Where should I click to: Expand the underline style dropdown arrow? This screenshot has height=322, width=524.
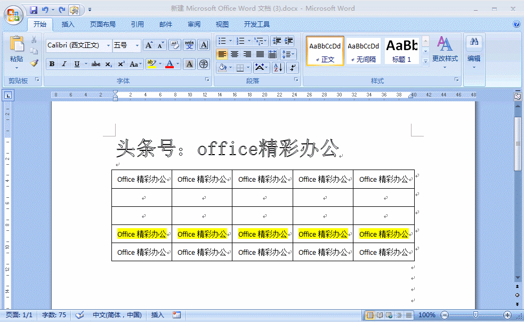[86, 64]
